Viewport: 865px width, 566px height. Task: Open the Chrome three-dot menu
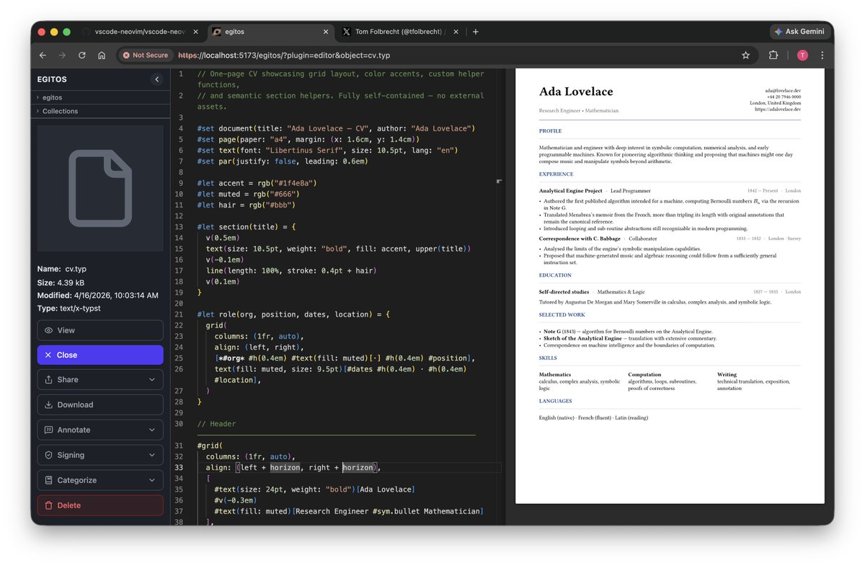[x=822, y=55]
